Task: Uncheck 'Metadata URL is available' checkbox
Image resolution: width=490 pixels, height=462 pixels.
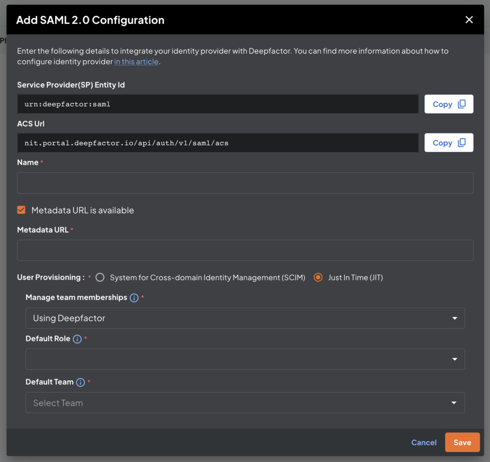Action: (x=21, y=210)
